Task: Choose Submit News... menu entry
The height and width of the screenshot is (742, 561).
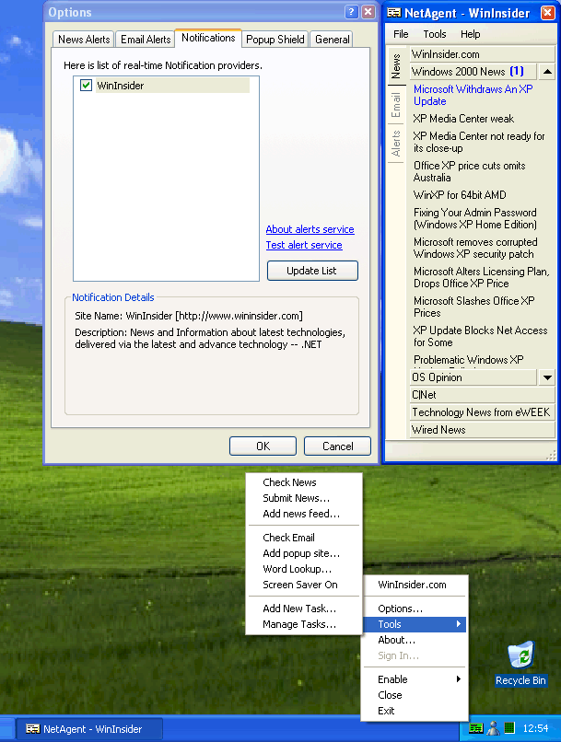Action: 303,498
